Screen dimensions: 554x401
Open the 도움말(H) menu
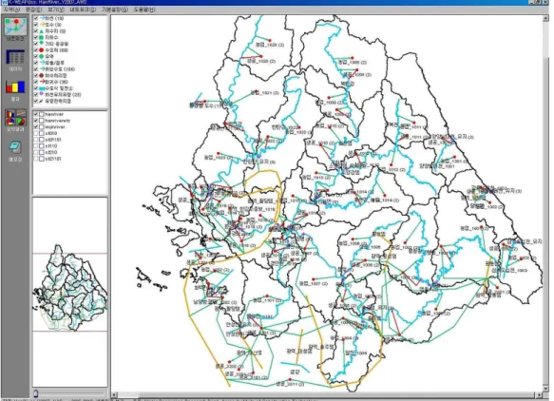[x=144, y=10]
